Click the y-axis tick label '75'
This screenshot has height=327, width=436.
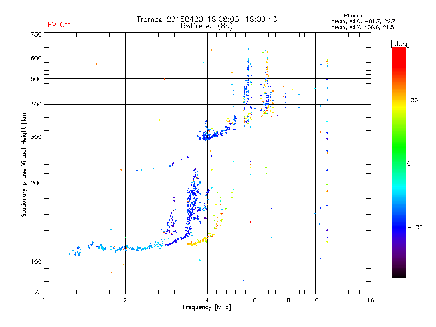point(38,292)
